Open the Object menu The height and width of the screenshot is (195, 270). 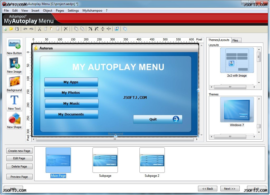[47, 11]
